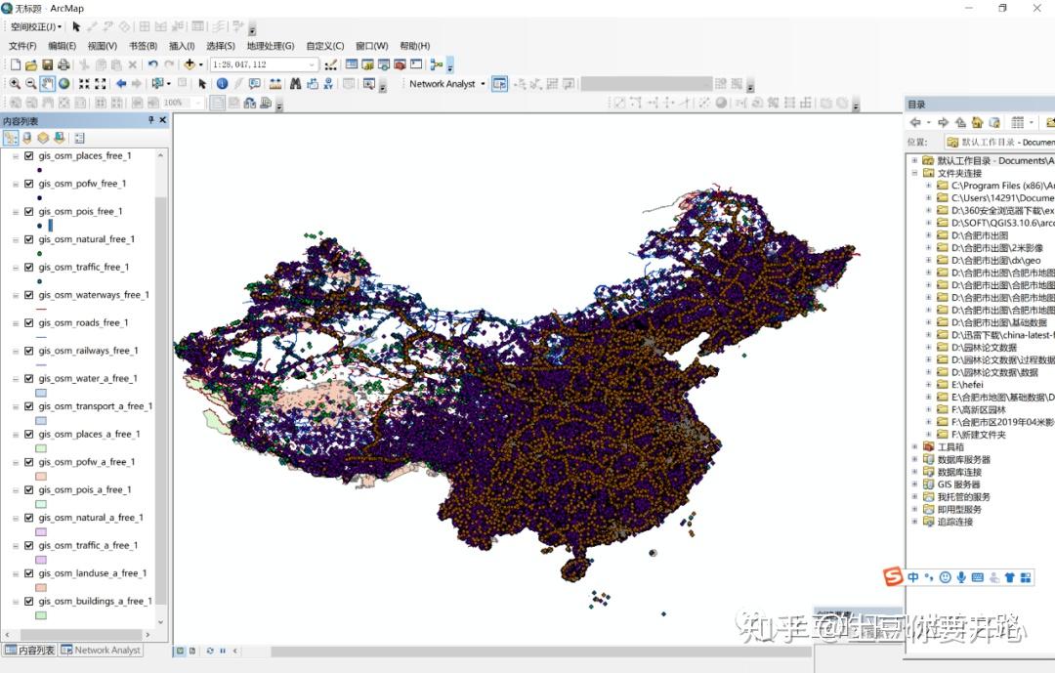Select the Pan tool
Image resolution: width=1055 pixels, height=673 pixels.
48,83
